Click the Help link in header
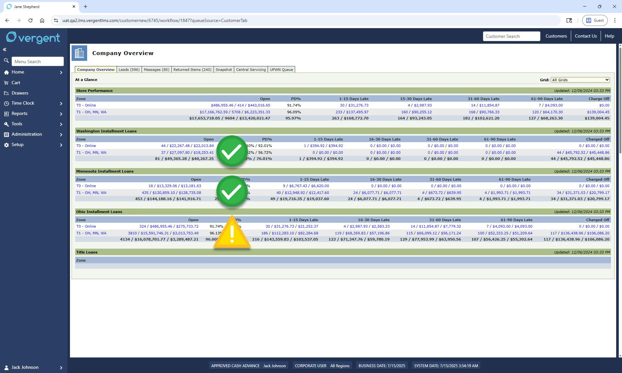The height and width of the screenshot is (373, 622). click(609, 36)
